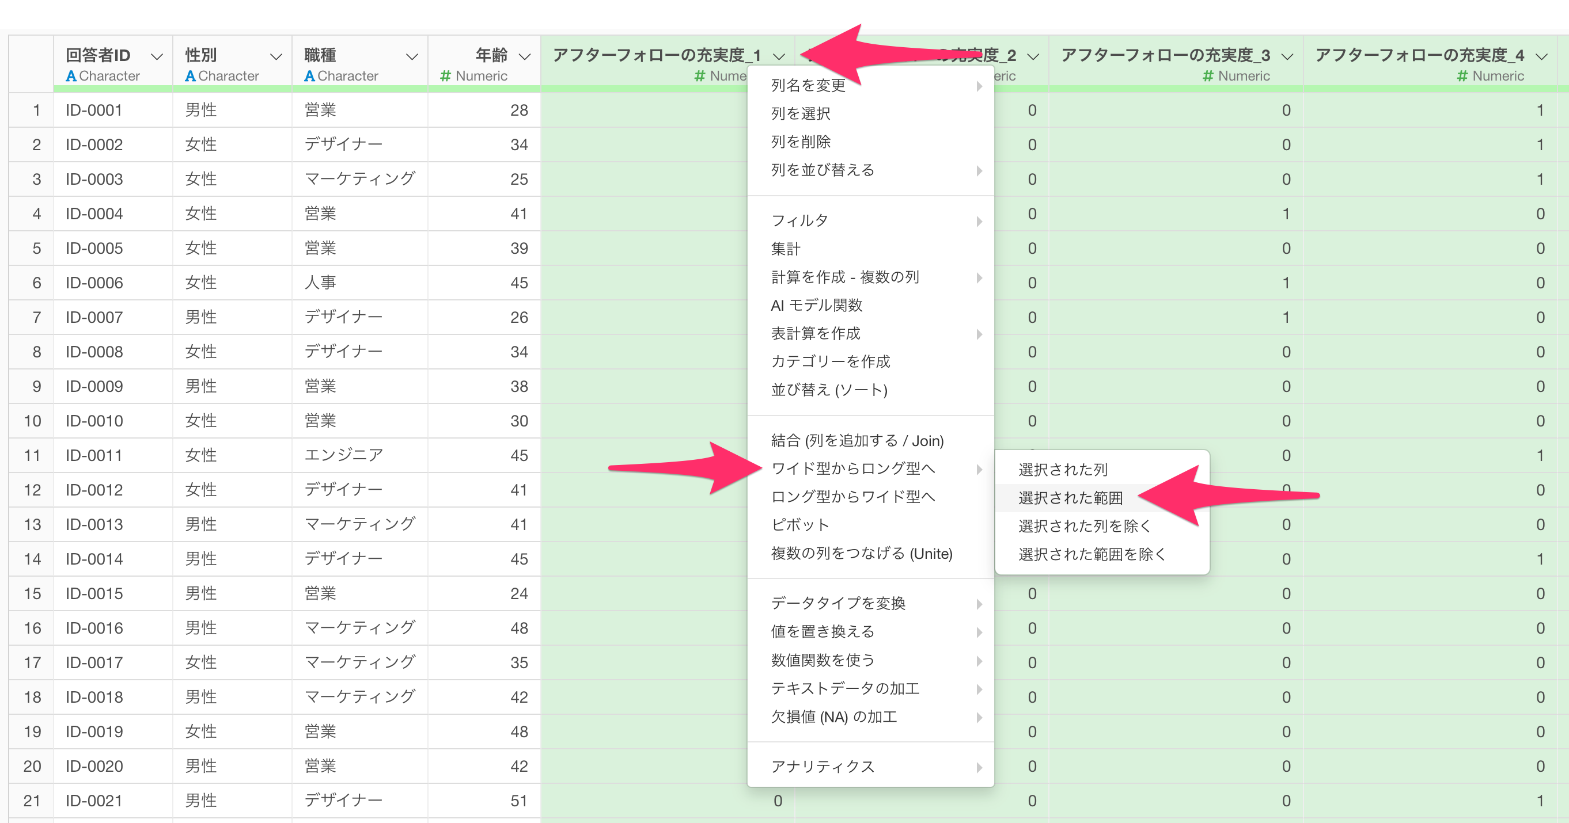Click Numeric hash icon under アフターフォローの充実度_4
The width and height of the screenshot is (1569, 823).
tap(1462, 76)
